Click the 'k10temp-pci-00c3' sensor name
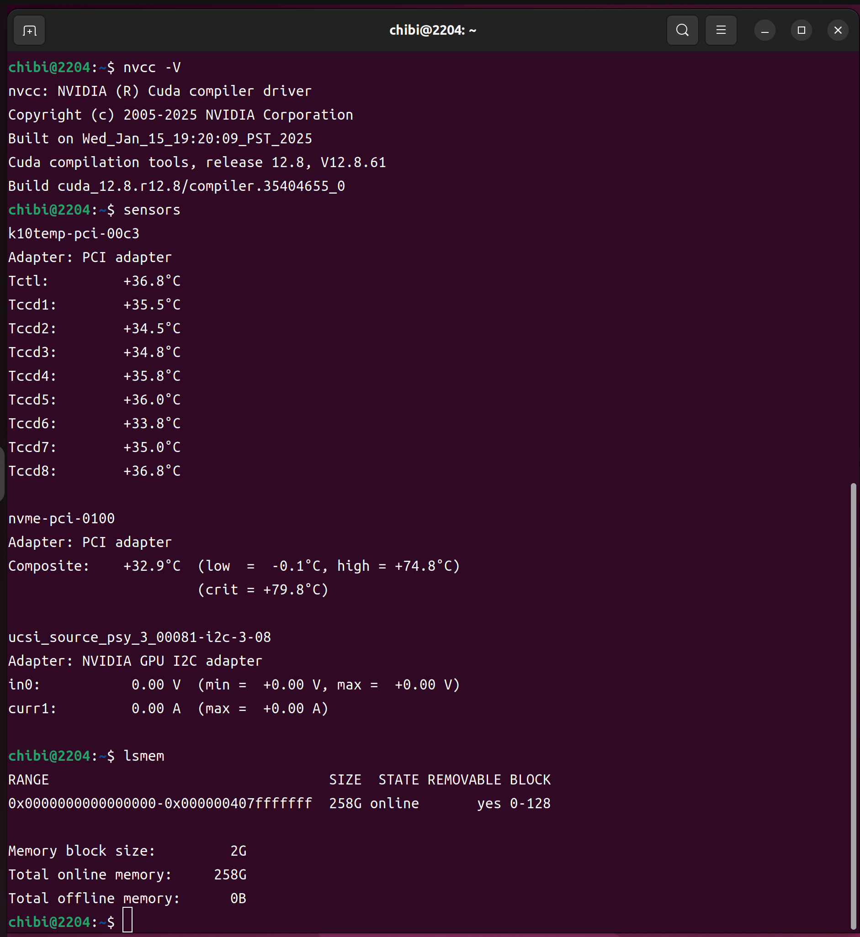 74,233
